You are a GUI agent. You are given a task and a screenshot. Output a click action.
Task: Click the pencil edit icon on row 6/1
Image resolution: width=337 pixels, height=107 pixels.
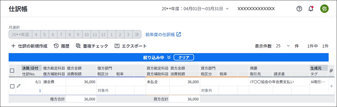18,86
